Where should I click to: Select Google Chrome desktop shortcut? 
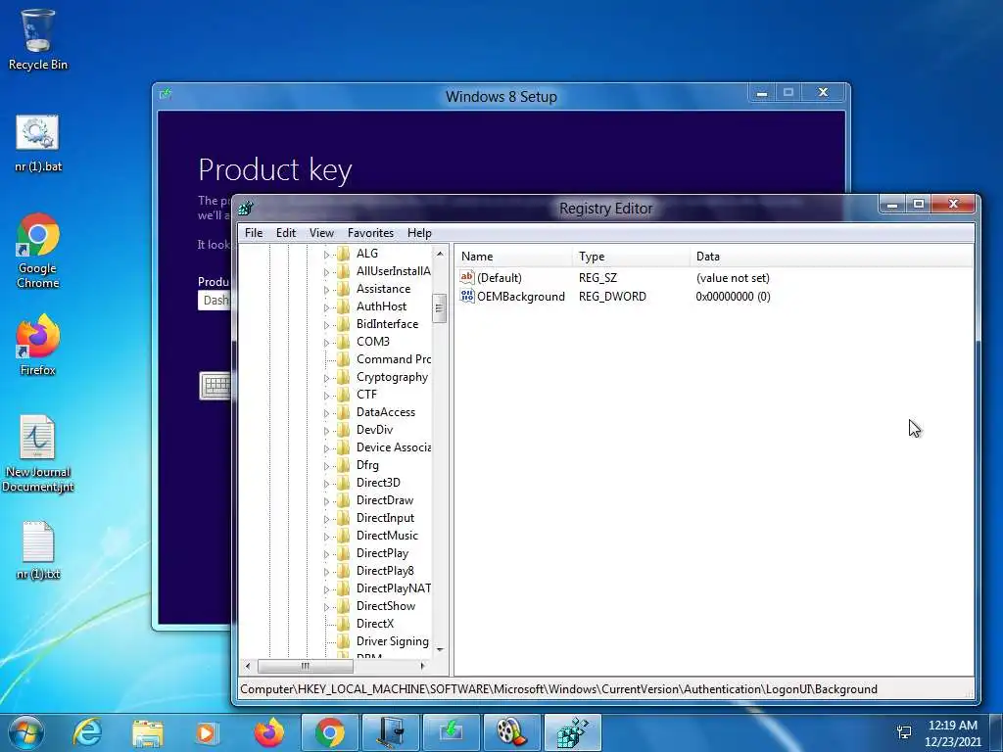tap(38, 251)
